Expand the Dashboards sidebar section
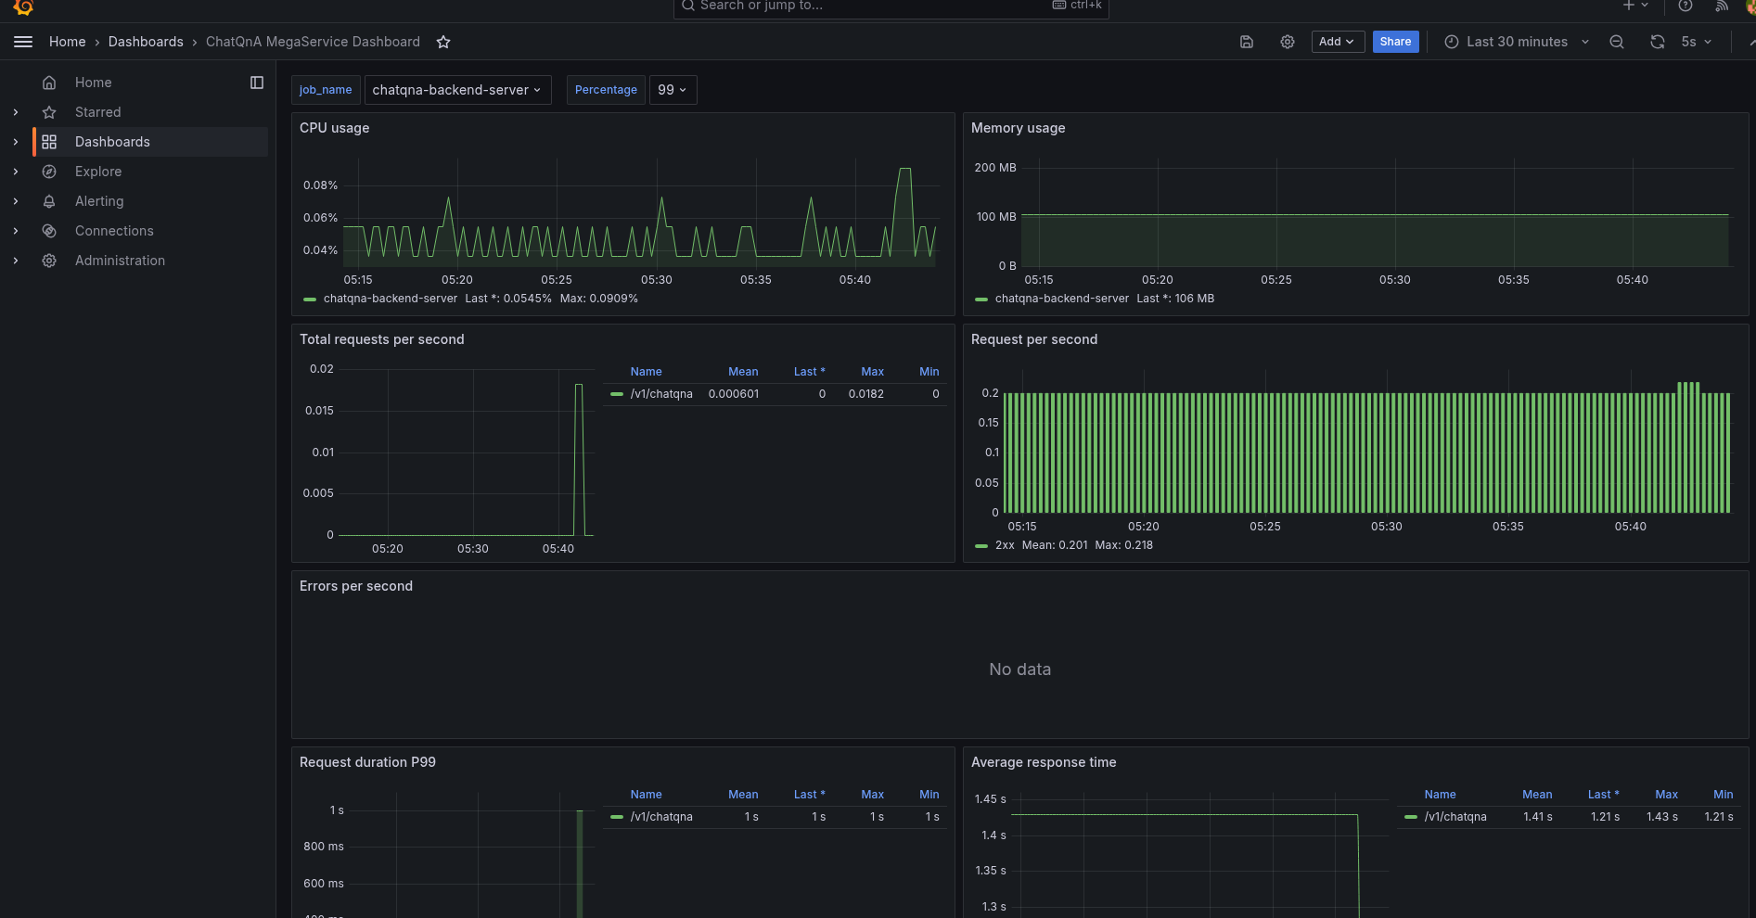 [16, 142]
